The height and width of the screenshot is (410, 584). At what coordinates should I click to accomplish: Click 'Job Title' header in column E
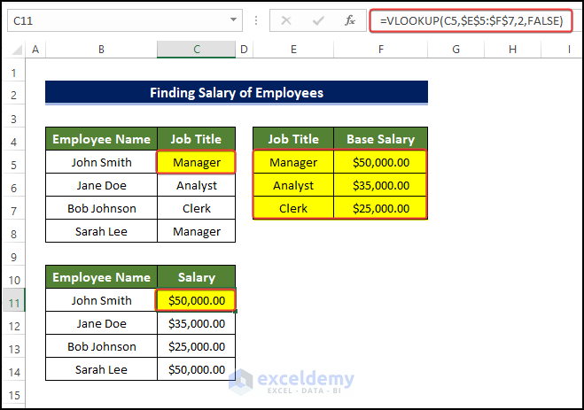[293, 139]
